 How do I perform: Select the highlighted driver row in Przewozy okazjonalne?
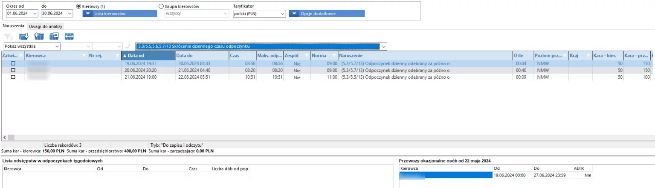[x=446, y=175]
